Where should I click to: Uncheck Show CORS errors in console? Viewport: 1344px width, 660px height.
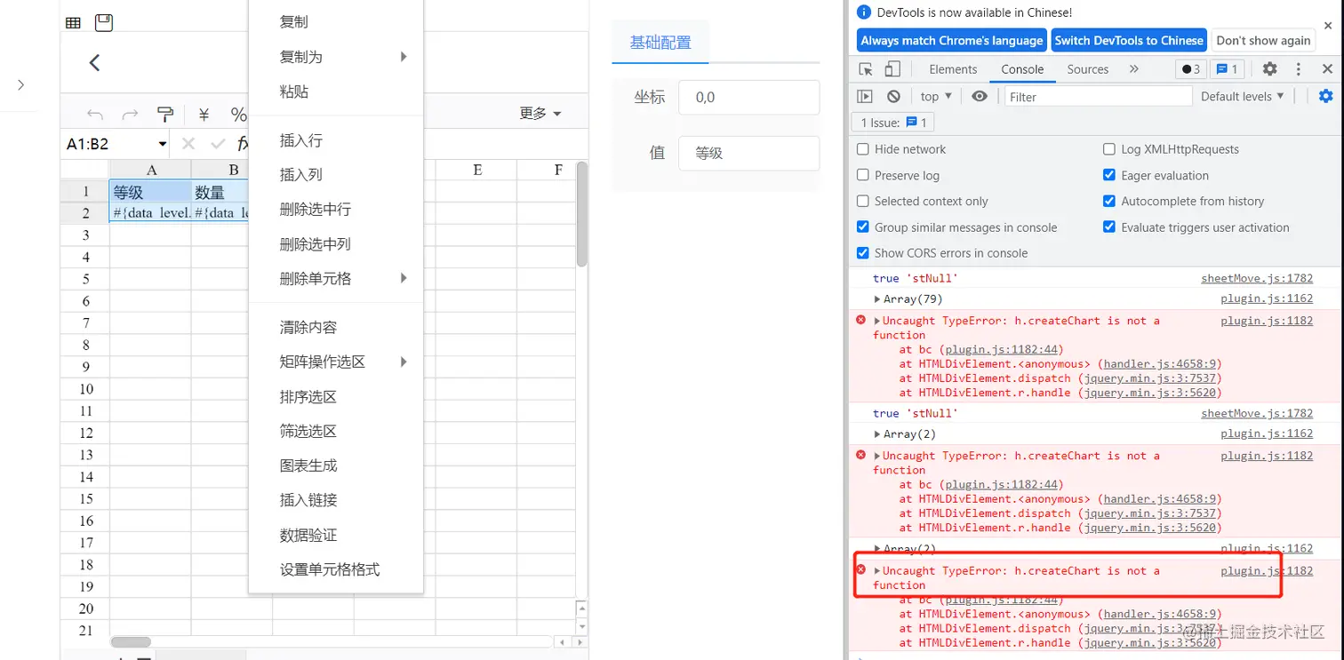click(x=863, y=252)
